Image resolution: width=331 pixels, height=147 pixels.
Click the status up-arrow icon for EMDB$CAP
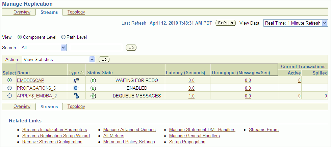click(x=93, y=80)
